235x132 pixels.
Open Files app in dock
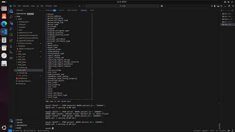[4, 8]
